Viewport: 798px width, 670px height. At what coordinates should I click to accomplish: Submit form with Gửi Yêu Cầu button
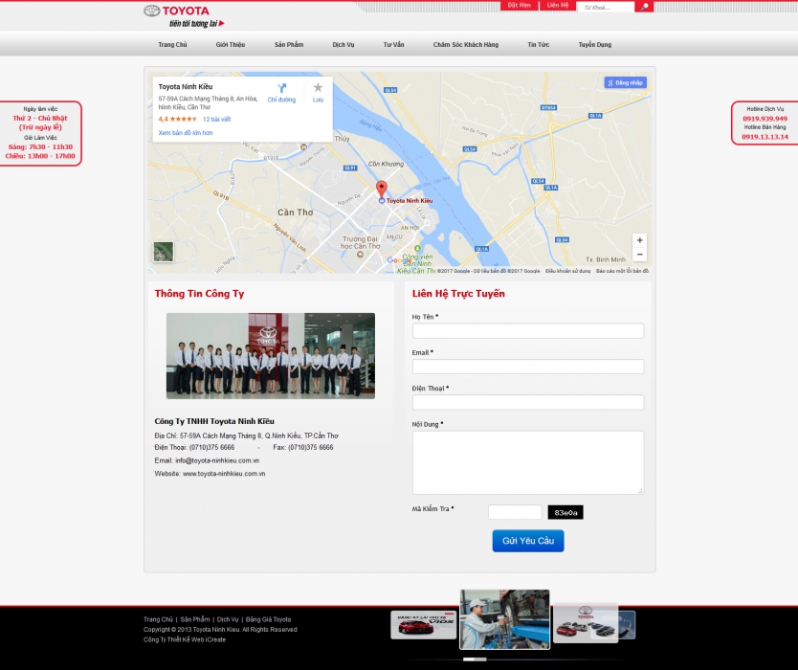(x=527, y=541)
